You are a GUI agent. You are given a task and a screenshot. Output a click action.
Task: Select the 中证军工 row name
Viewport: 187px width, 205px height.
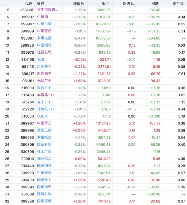(44, 123)
